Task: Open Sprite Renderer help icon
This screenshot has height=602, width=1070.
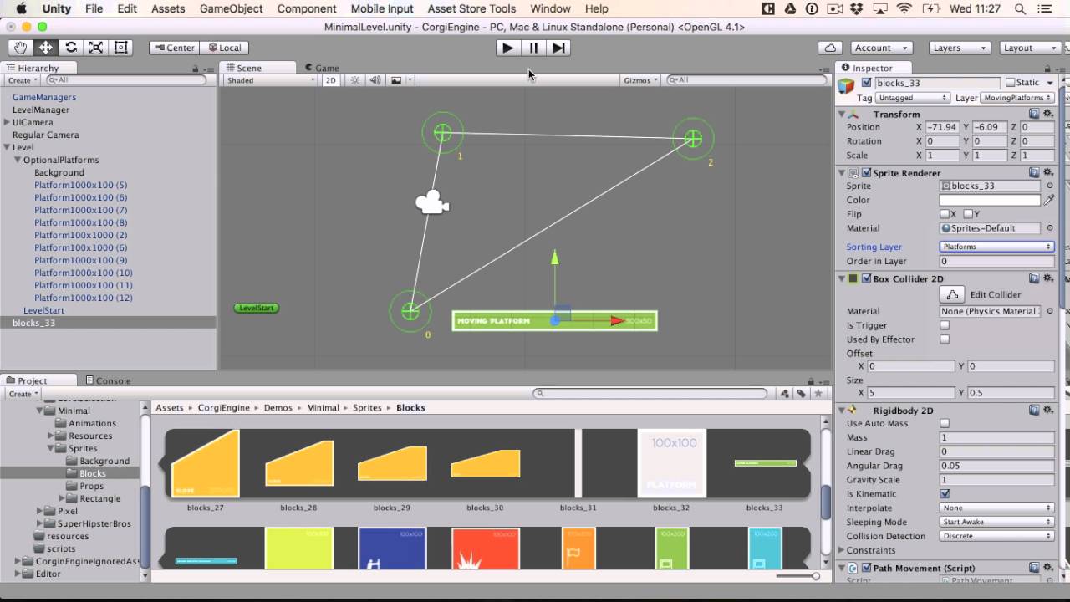Action: tap(1035, 172)
